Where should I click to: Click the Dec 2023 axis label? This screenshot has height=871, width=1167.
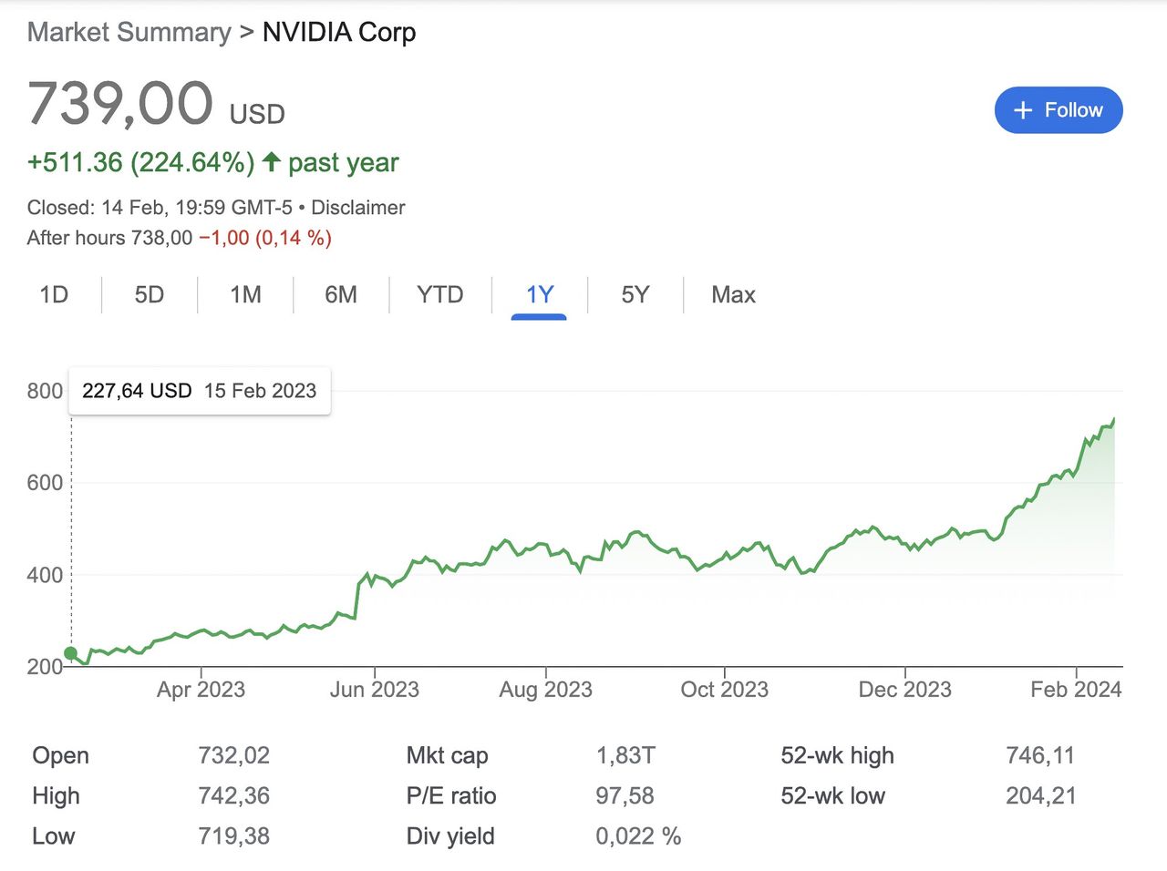[x=904, y=690]
